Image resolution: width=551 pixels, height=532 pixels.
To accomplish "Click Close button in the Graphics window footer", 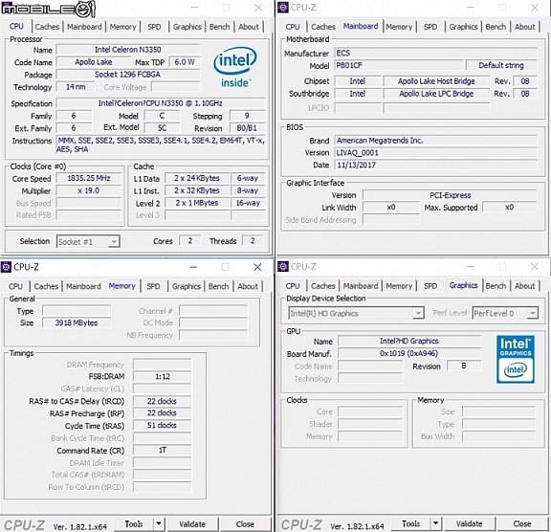I will (x=522, y=523).
